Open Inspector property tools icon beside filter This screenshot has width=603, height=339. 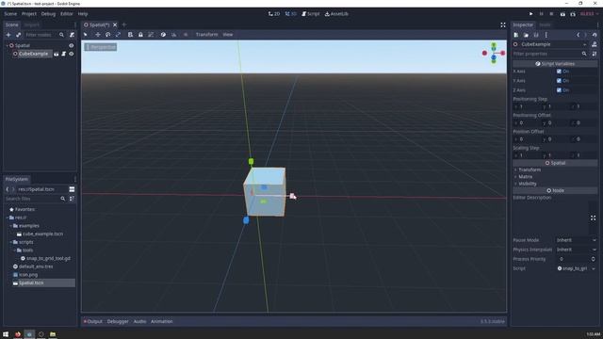coord(595,54)
